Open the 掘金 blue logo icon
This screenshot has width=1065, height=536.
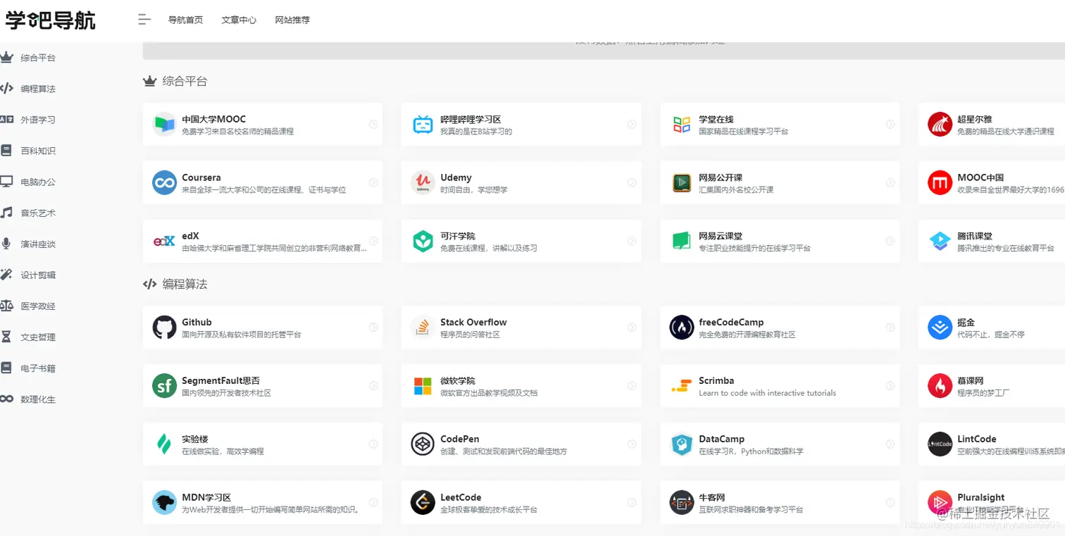[x=940, y=328]
